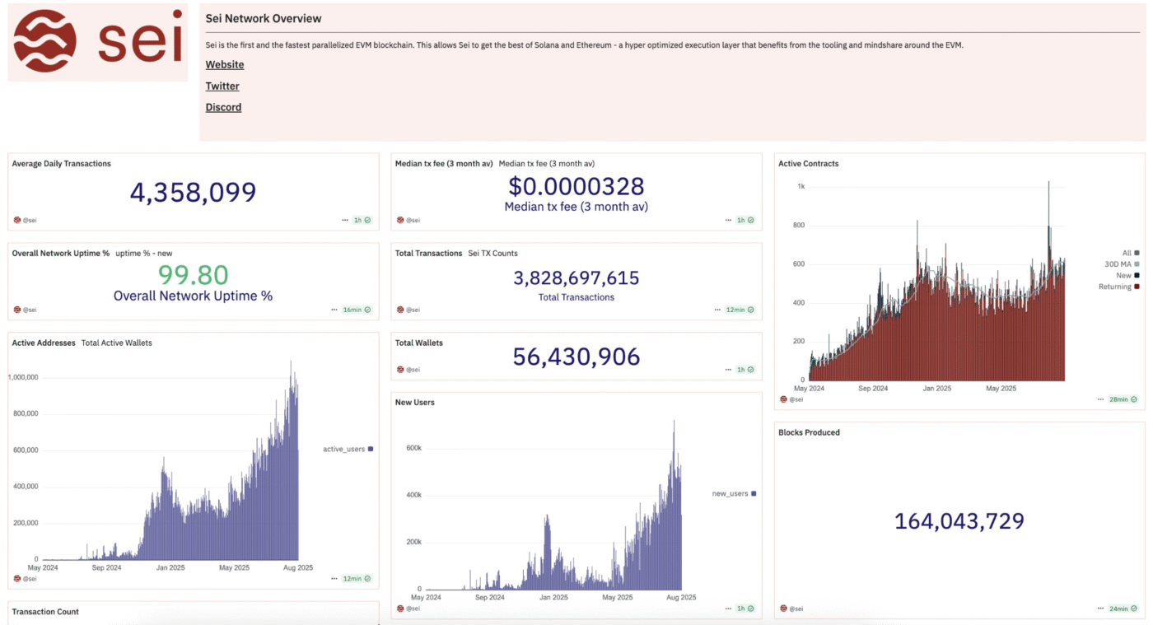Click the @sei avatar under Blocks Produced

coord(783,609)
